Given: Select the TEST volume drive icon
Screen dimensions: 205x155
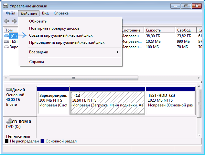Looking at the screenshot, I should [7, 41].
